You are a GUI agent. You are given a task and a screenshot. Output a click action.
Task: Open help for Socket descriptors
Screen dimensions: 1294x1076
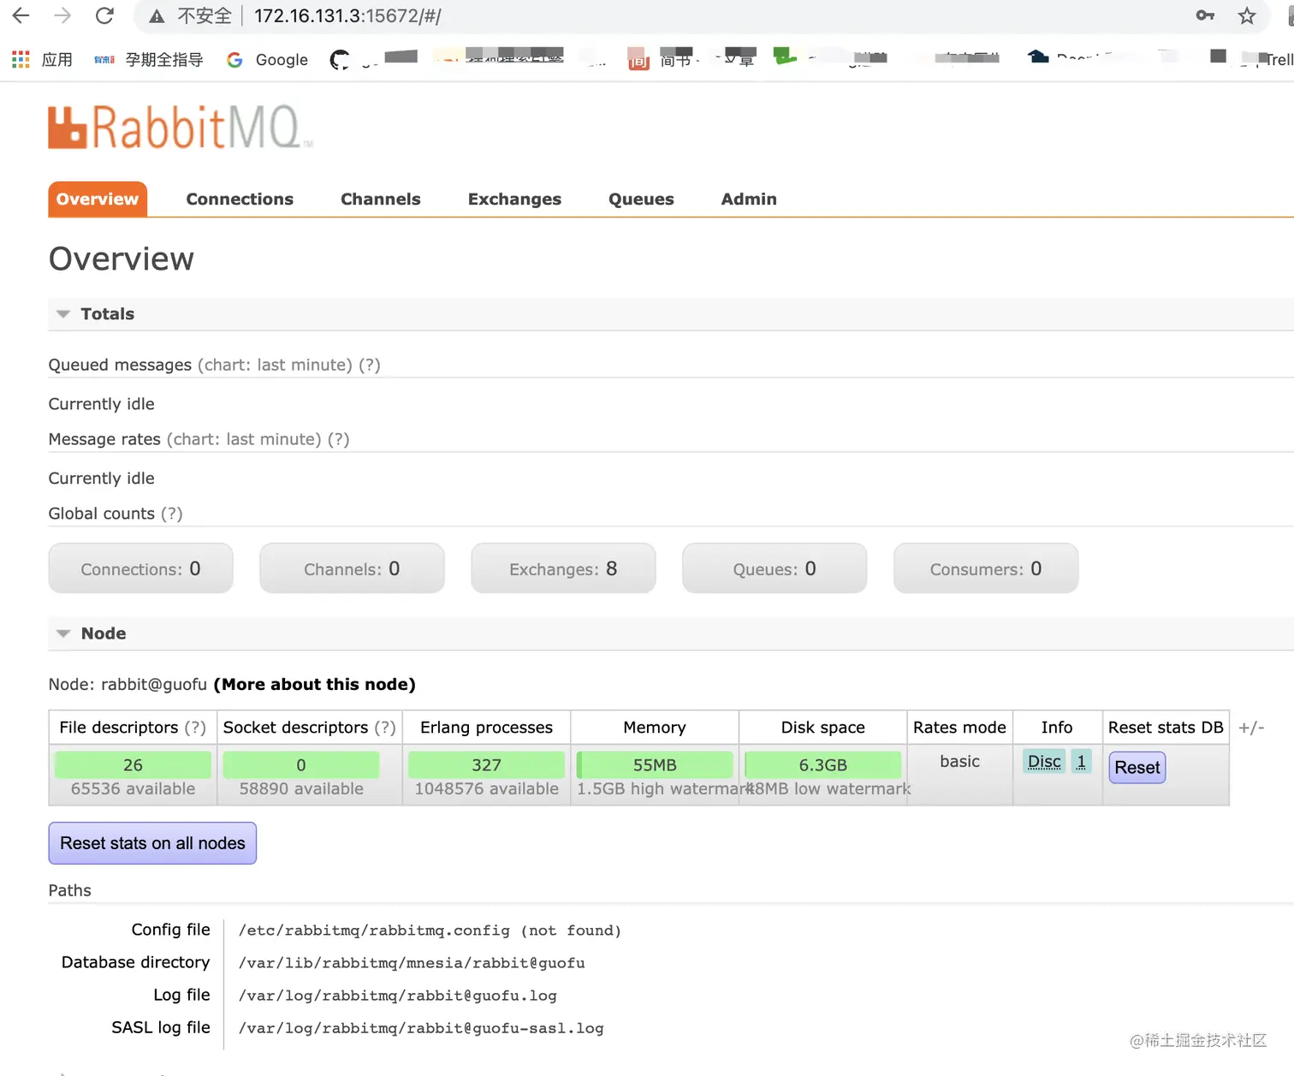coord(385,728)
